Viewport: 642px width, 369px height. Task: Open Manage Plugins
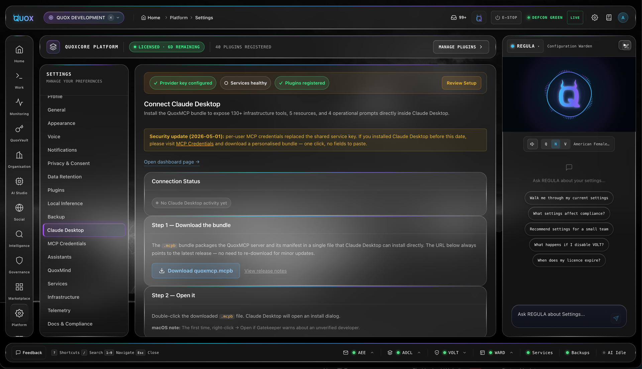461,47
